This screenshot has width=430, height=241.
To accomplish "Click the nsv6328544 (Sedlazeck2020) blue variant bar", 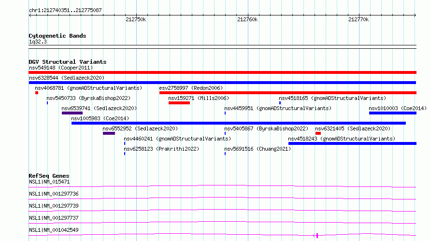I will click(222, 83).
